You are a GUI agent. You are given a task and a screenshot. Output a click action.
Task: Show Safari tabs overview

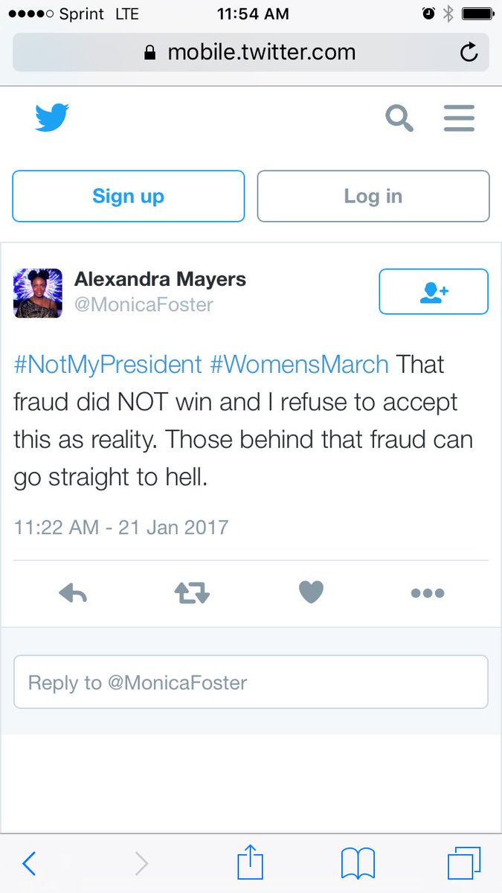click(464, 864)
